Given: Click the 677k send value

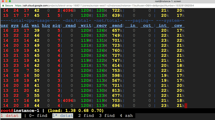Looking at the screenshot, I should (x=117, y=95).
